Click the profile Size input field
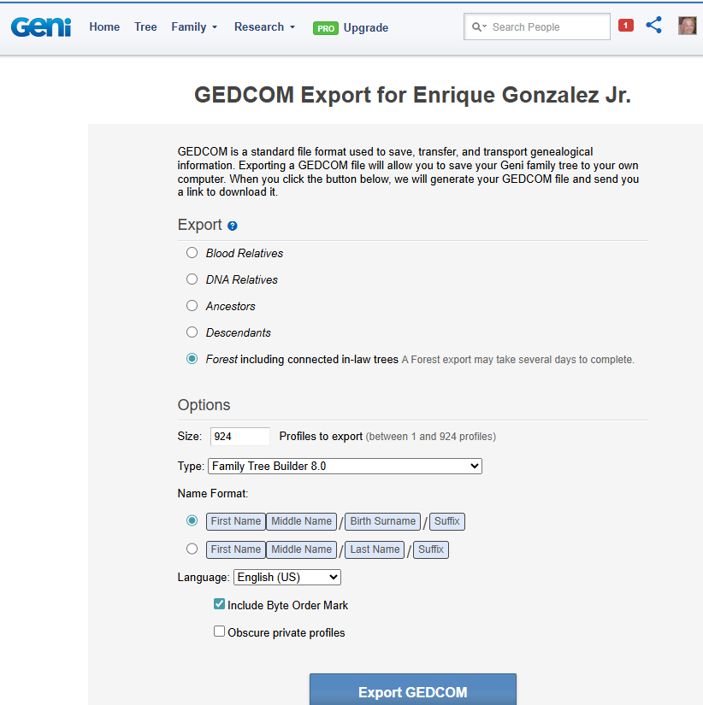Viewport: 703px width, 705px height. point(239,436)
